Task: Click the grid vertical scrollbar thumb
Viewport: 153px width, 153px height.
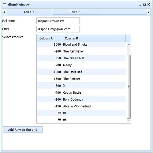Action: (x=129, y=87)
